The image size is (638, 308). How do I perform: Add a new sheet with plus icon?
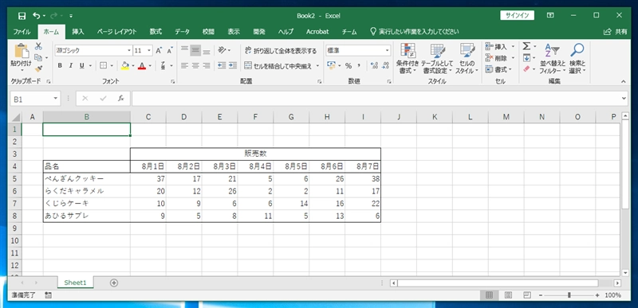click(114, 283)
